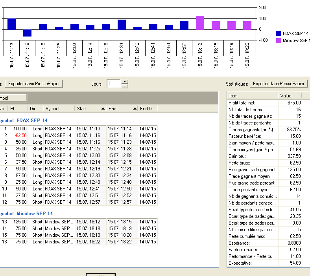Focus the Jours number input field
Screen dimensions: 310x276
[x=113, y=84]
